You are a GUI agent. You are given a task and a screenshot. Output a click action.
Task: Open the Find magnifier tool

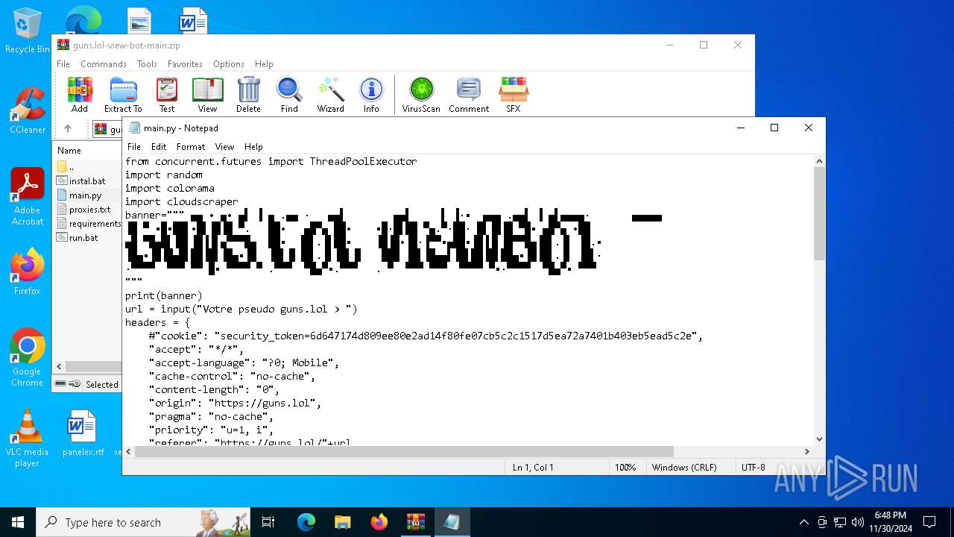289,95
